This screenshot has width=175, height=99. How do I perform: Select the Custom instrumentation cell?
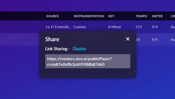coord(79,27)
